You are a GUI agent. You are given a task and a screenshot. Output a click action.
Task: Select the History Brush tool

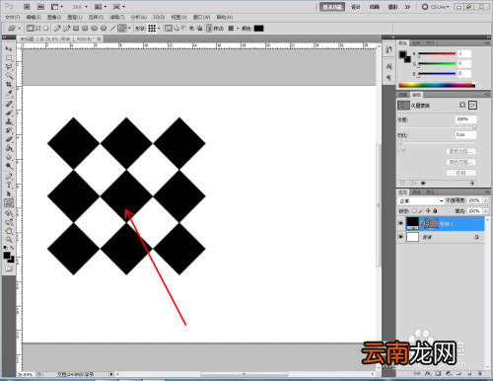(x=9, y=130)
